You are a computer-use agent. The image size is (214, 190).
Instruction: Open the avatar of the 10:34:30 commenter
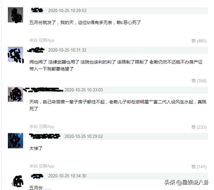point(18,181)
